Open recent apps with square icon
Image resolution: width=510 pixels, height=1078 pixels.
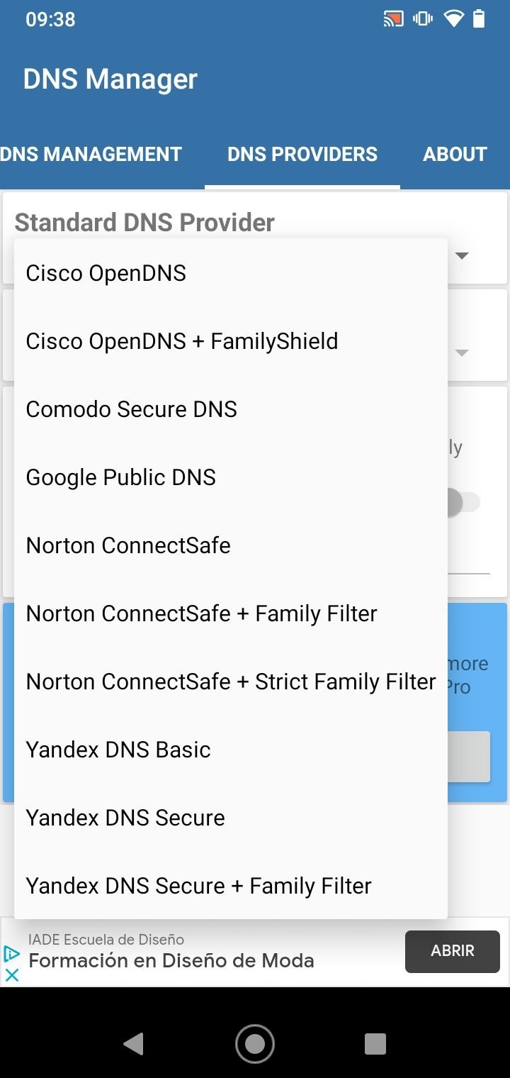click(375, 1044)
